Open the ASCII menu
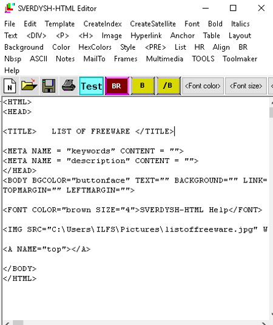Screen dimensions: 273x325 click(39, 59)
